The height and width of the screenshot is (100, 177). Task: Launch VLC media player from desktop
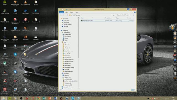(x=25, y=3)
